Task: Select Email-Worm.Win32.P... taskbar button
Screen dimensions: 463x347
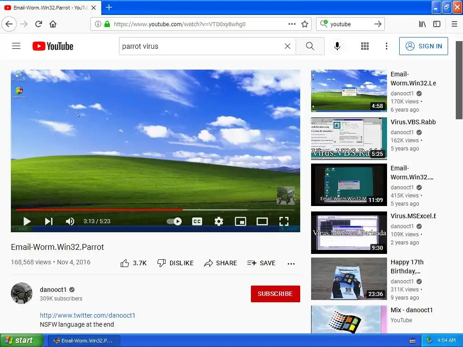Action: tap(84, 341)
